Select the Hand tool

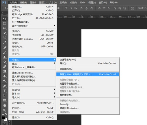click(x=4, y=105)
